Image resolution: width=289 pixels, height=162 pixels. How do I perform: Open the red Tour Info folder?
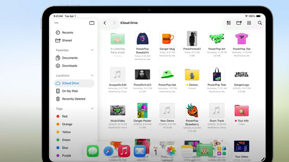point(241,111)
